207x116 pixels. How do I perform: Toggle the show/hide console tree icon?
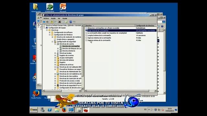tap(55, 22)
